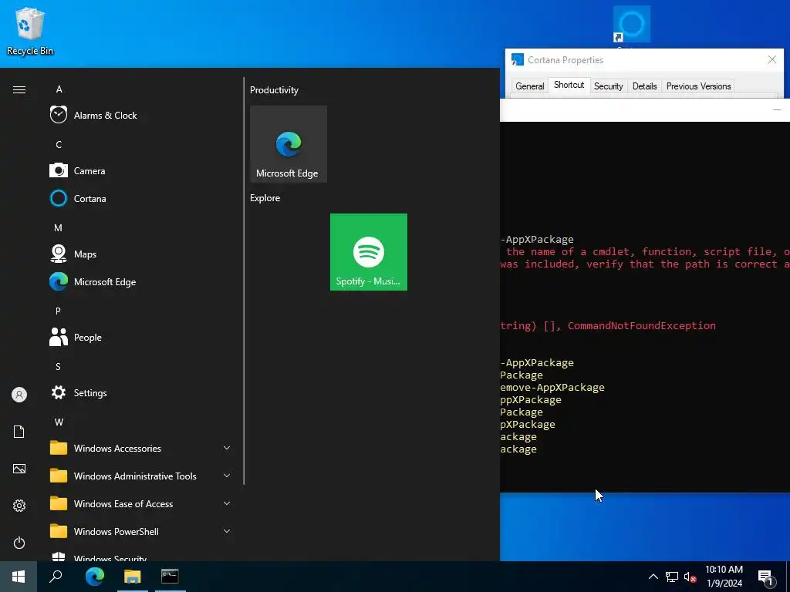790x592 pixels.
Task: Select the Shortcut tab
Action: pyautogui.click(x=569, y=85)
